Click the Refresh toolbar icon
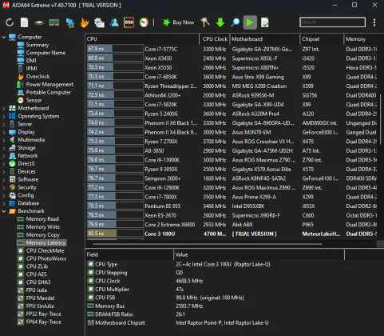 coord(10,22)
